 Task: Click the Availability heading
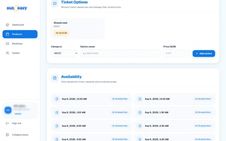pyautogui.click(x=71, y=77)
